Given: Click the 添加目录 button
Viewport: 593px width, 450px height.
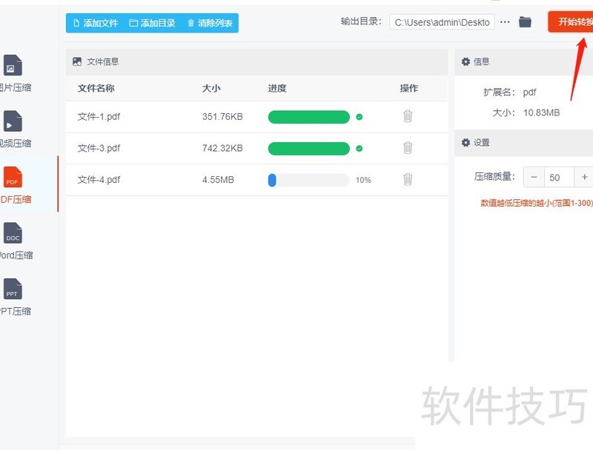Looking at the screenshot, I should [x=152, y=23].
